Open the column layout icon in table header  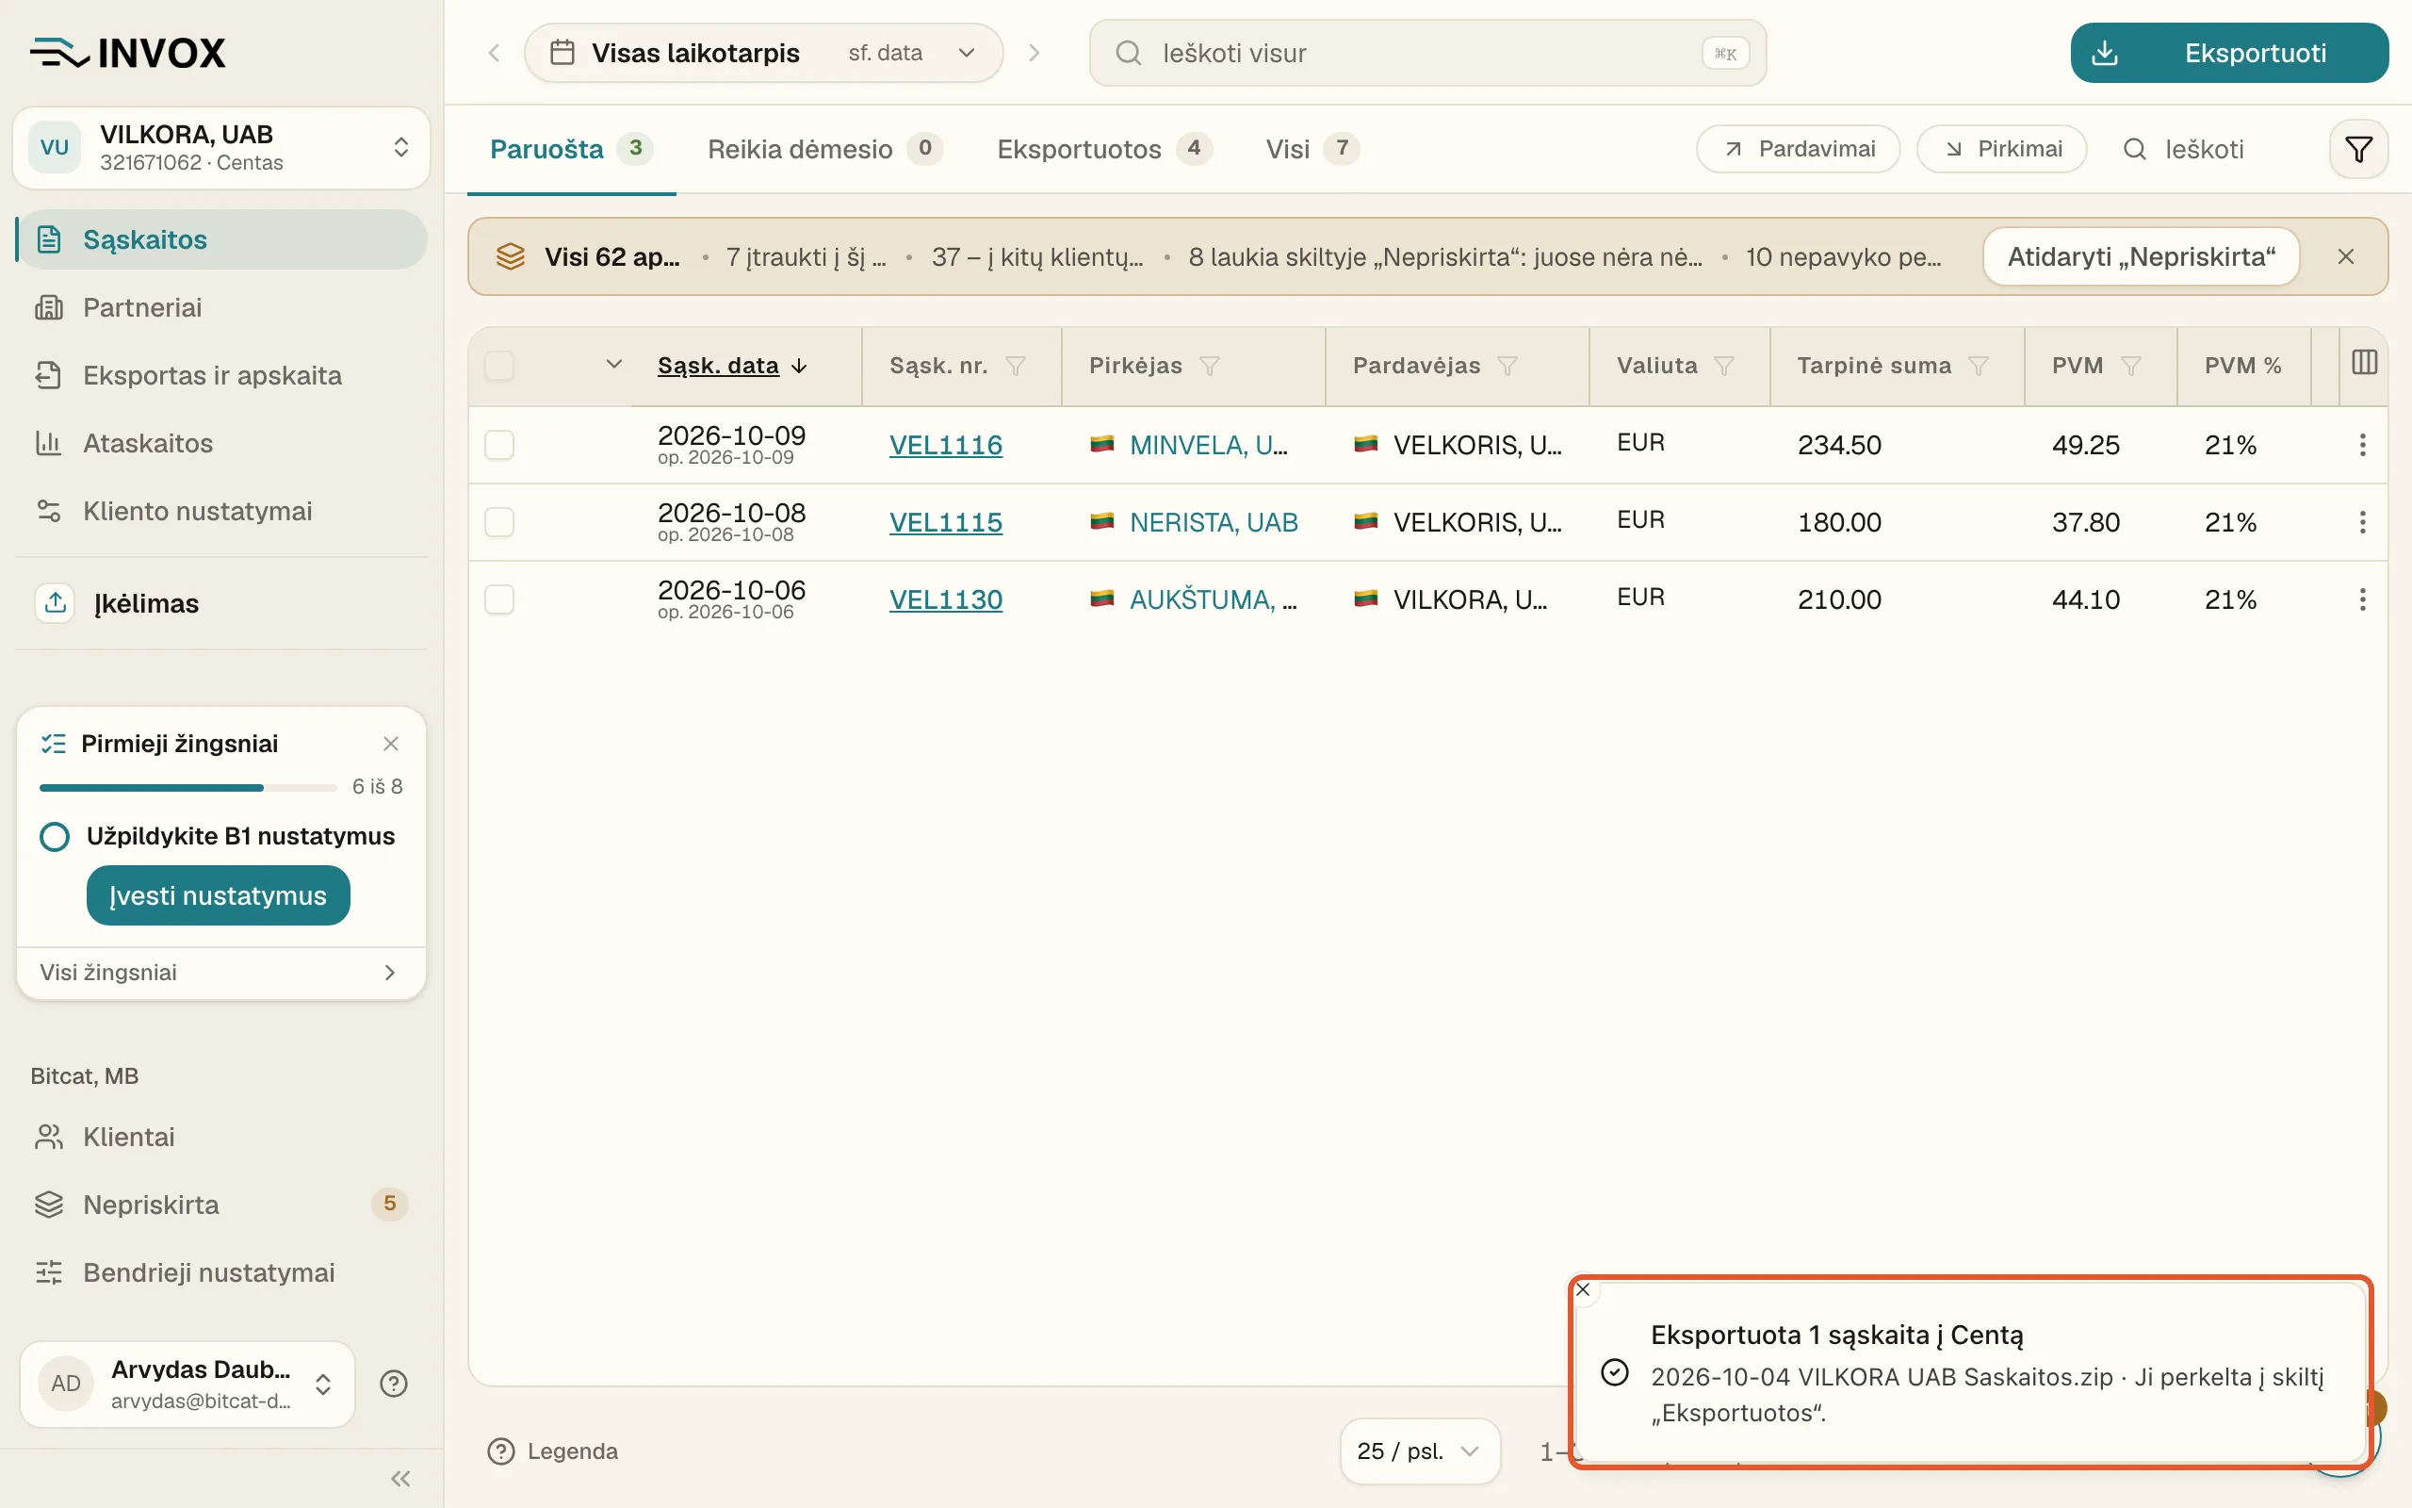[2364, 363]
